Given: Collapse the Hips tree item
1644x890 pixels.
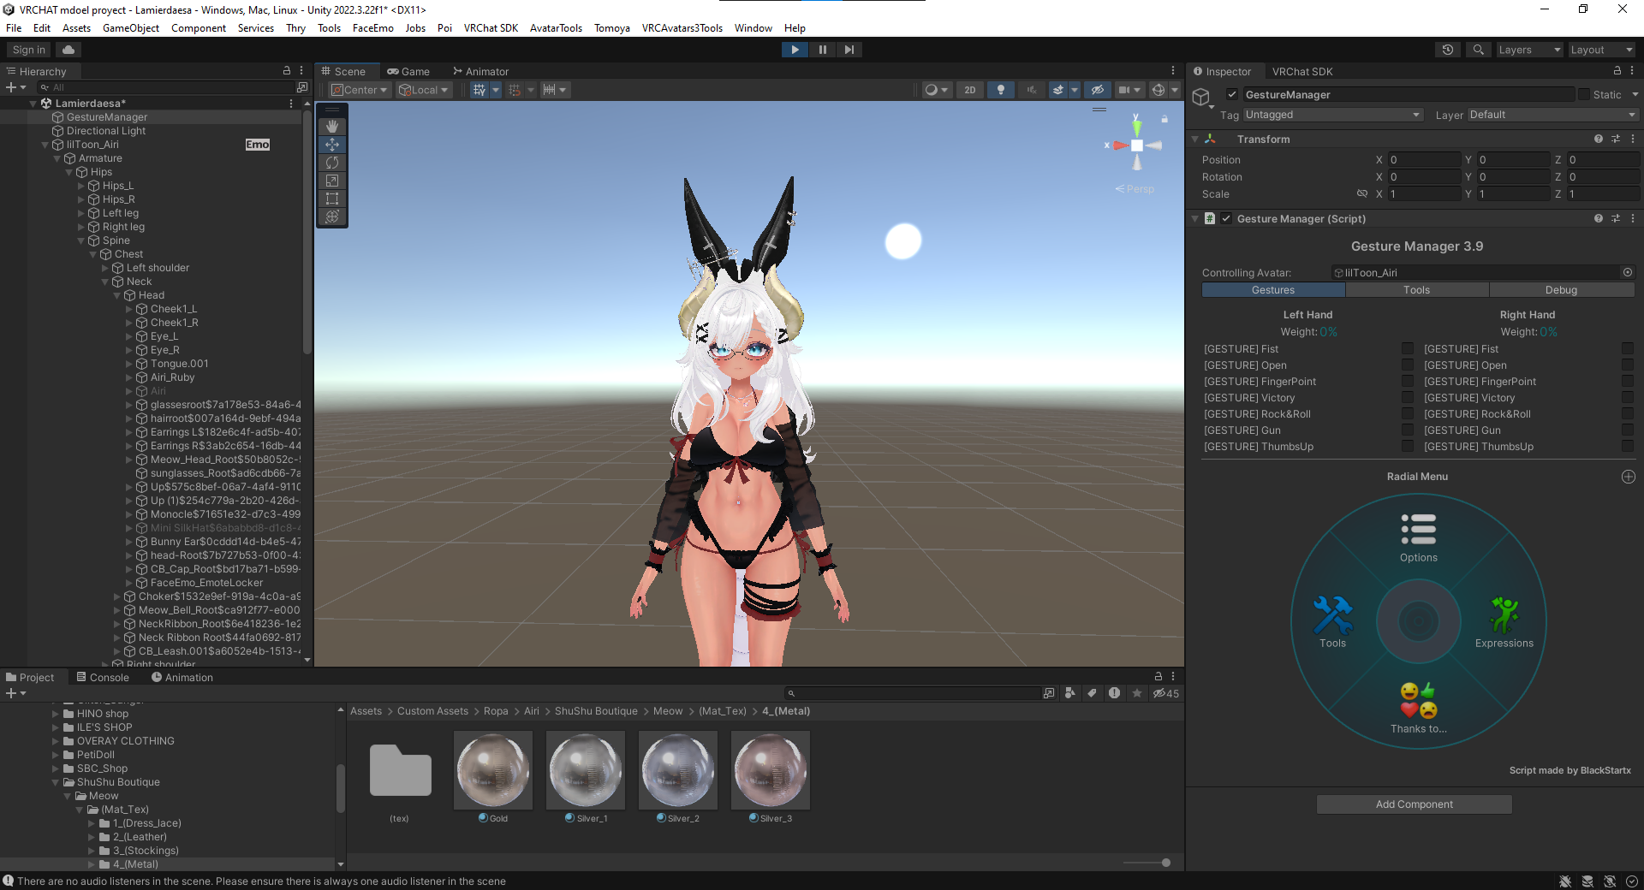Looking at the screenshot, I should 69,172.
